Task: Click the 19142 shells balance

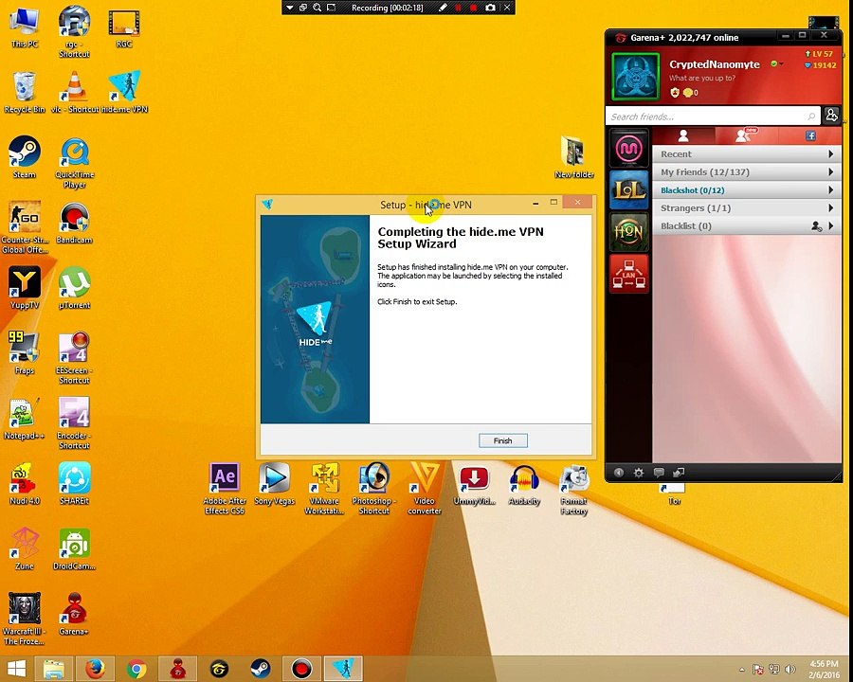Action: (821, 65)
